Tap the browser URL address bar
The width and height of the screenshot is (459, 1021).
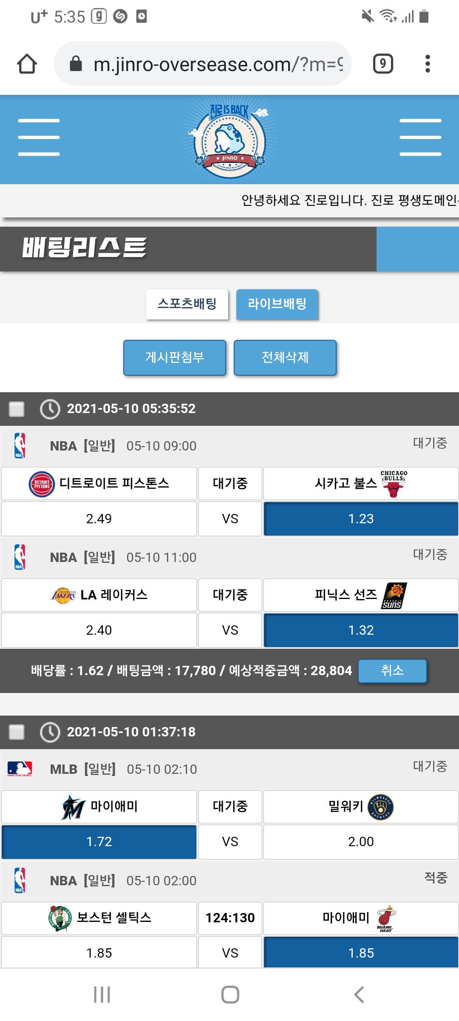point(212,64)
